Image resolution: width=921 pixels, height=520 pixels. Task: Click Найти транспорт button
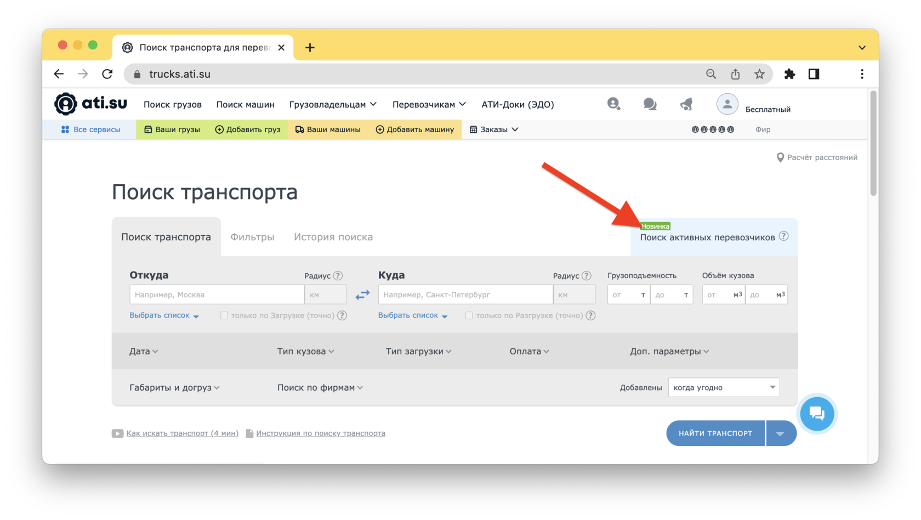[x=715, y=433]
